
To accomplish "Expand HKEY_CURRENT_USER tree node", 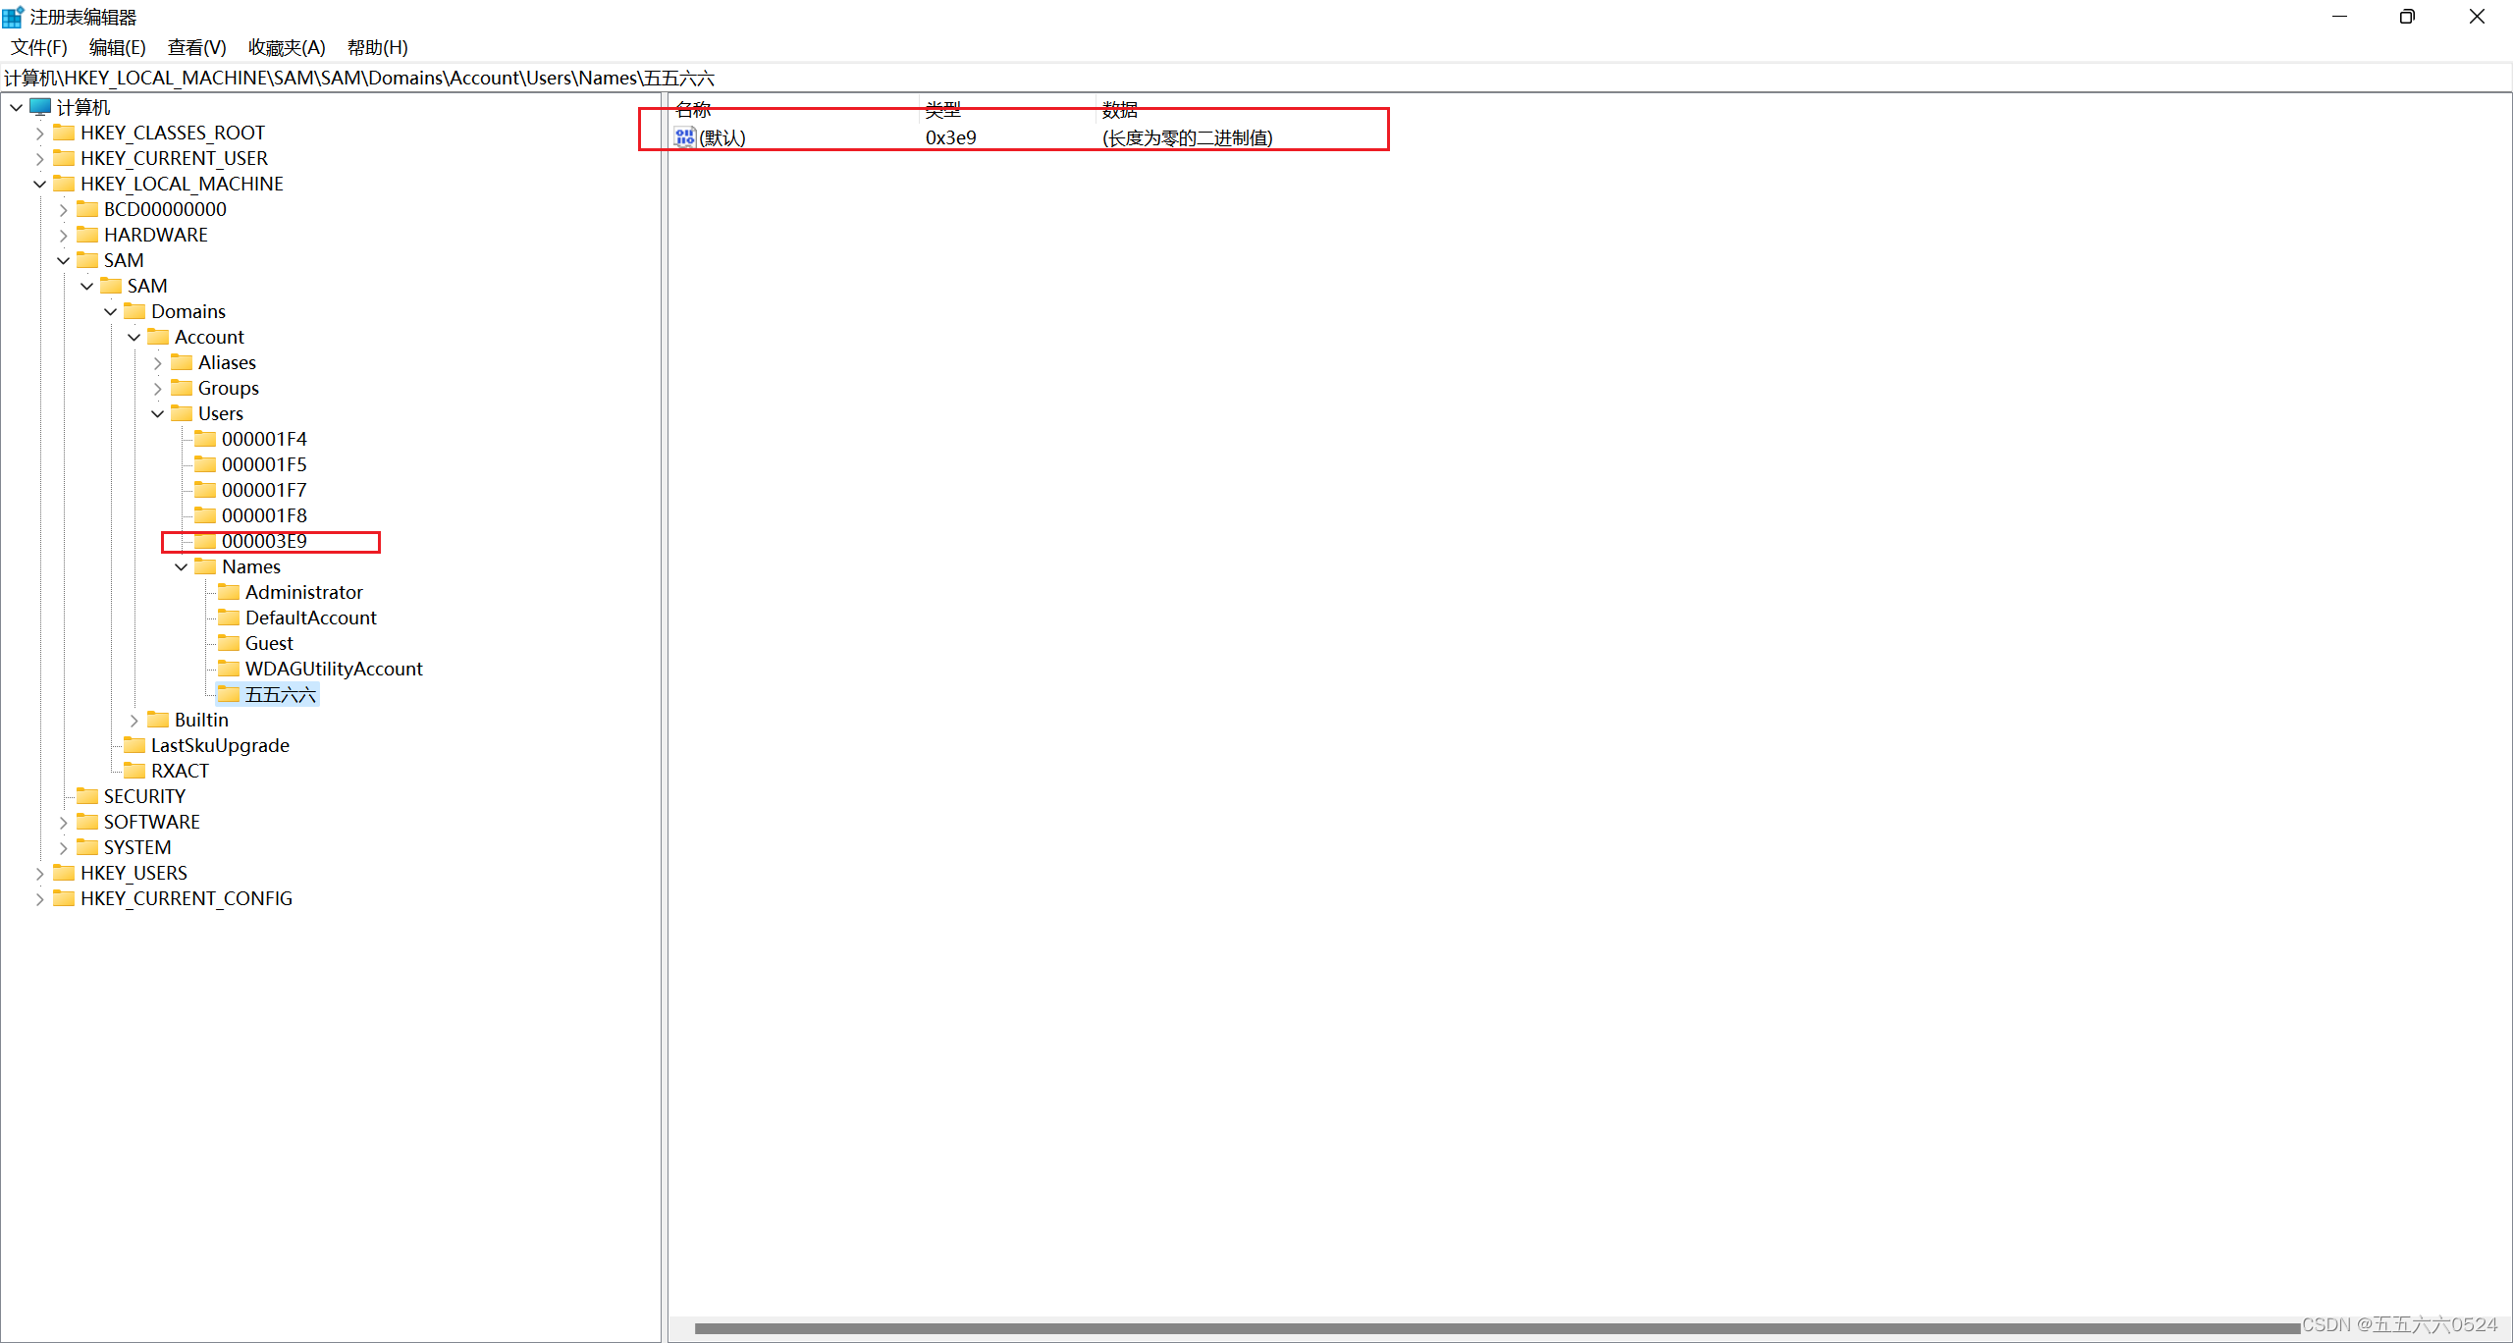I will 36,158.
